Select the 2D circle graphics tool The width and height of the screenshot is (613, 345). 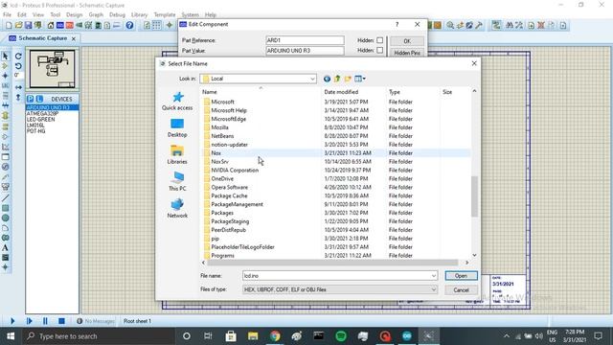coord(5,218)
